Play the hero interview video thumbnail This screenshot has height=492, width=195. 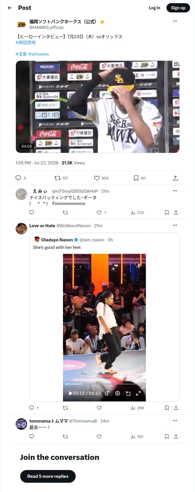tap(98, 107)
